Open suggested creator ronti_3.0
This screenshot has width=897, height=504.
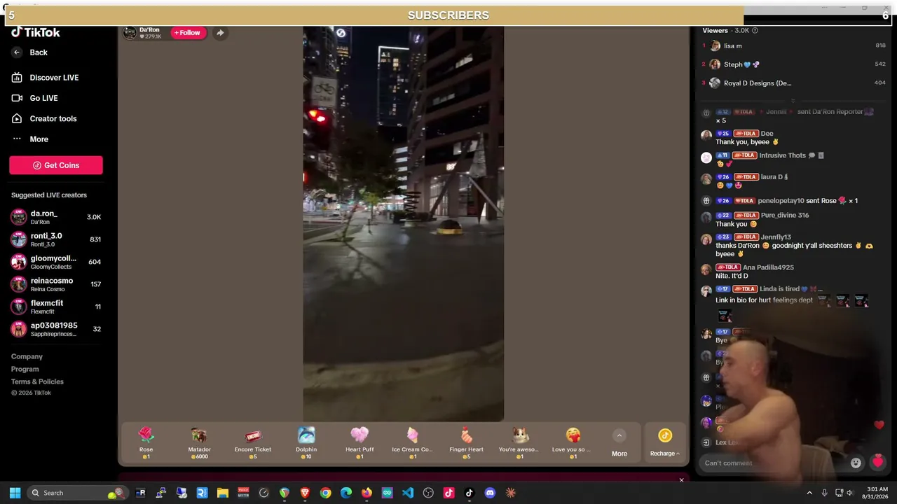[x=56, y=239]
